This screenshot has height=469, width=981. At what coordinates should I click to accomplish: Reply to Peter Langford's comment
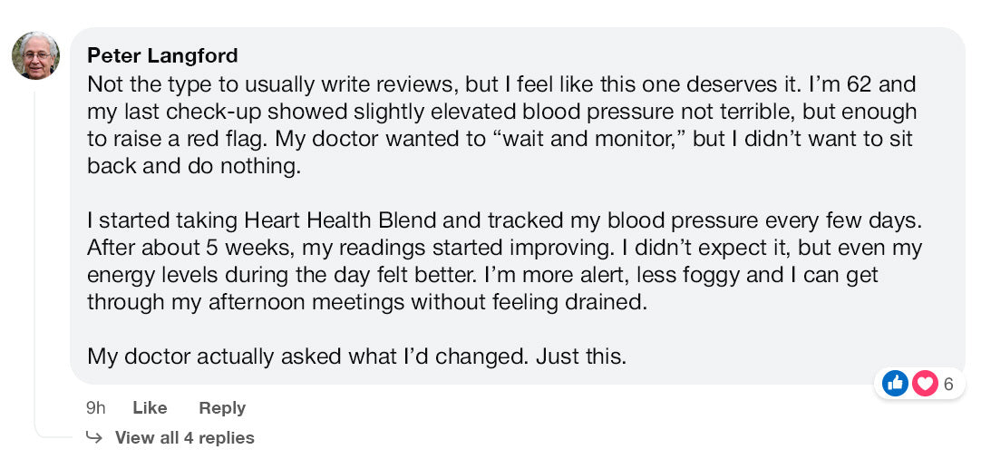point(222,408)
